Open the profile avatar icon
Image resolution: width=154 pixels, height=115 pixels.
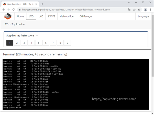pyautogui.click(x=146, y=9)
